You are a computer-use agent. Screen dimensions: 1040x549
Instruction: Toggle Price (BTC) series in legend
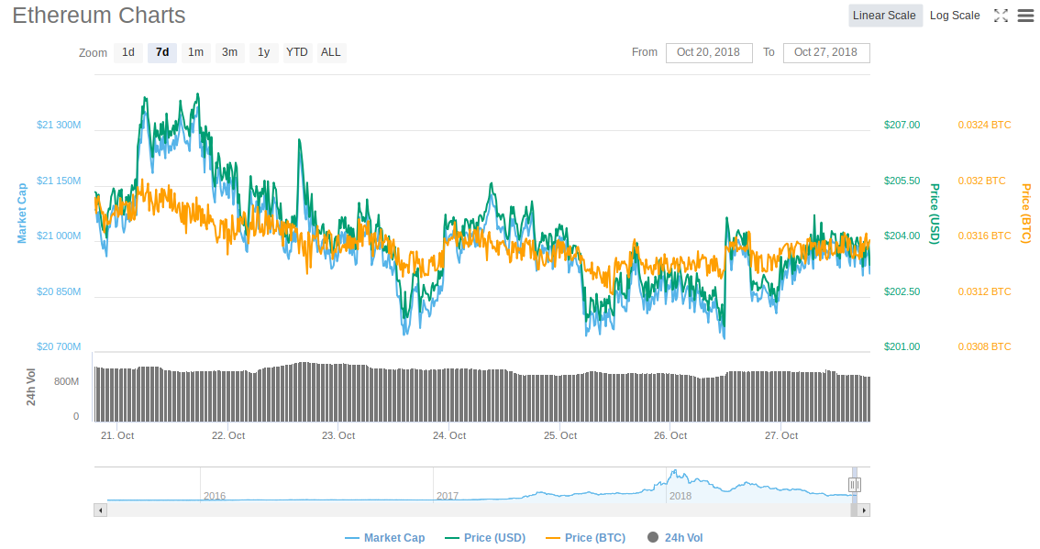(586, 538)
